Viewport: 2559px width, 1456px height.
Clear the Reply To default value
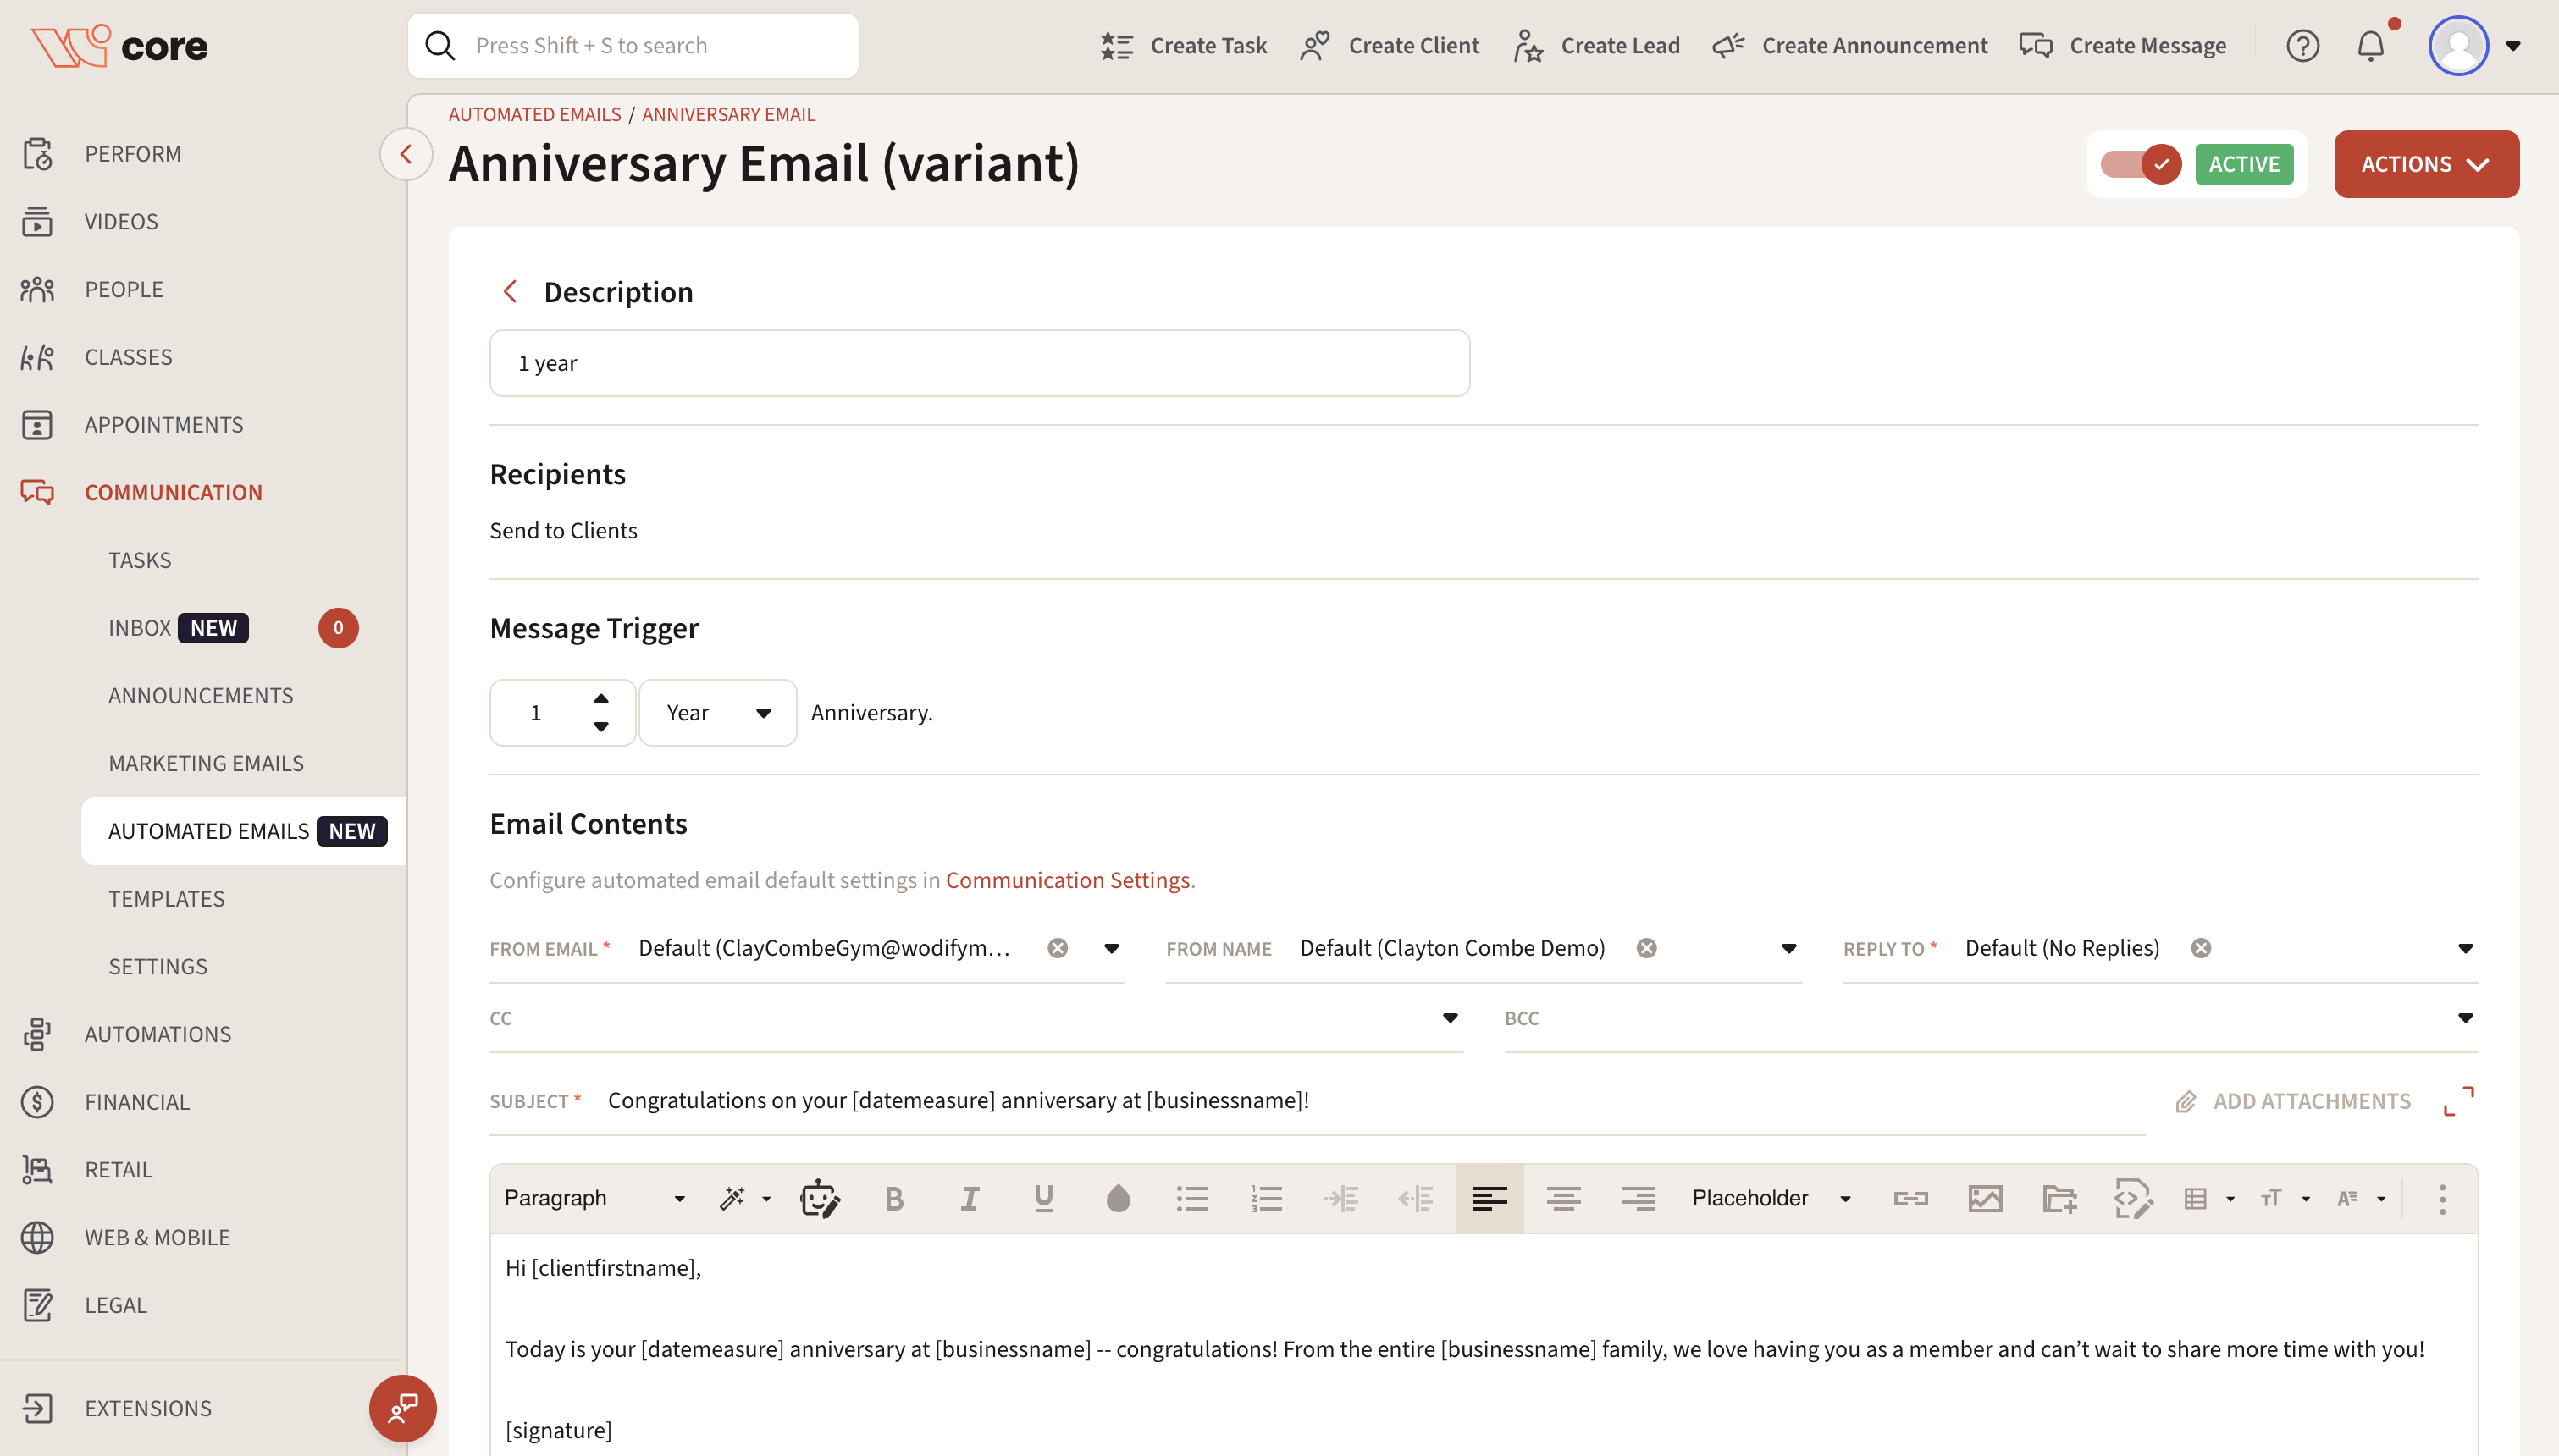pyautogui.click(x=2201, y=948)
